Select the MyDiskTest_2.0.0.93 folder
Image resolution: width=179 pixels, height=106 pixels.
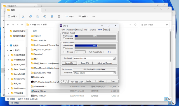point(41,50)
